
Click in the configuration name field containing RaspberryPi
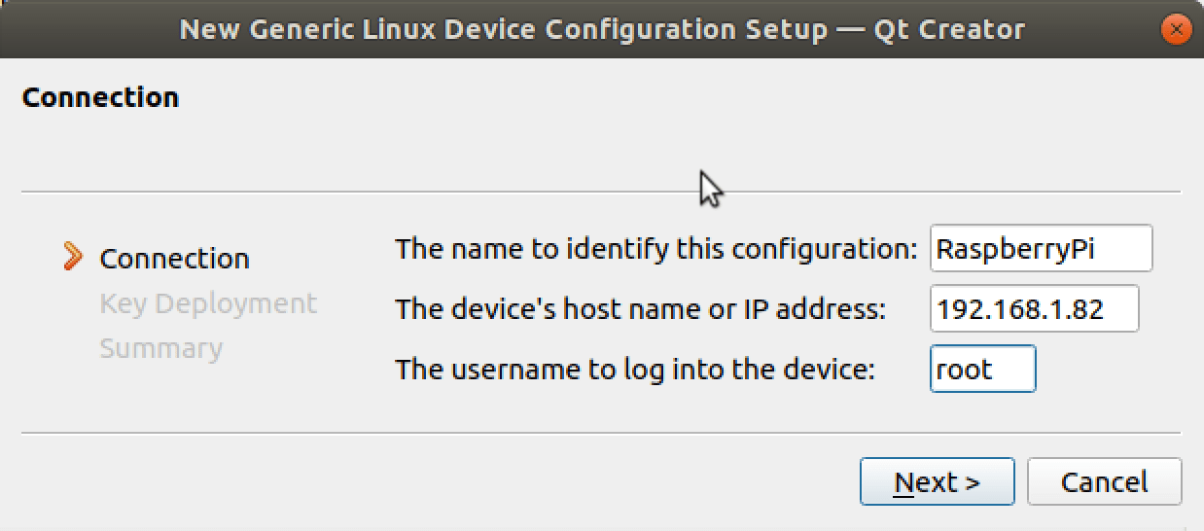point(1041,248)
